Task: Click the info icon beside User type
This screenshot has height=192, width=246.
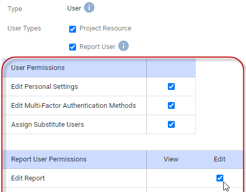Action: [89, 7]
